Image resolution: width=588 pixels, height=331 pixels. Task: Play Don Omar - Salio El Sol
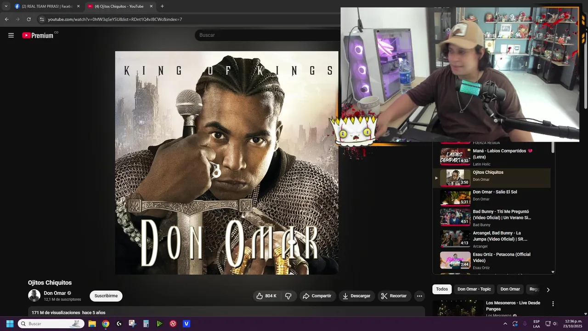click(x=492, y=197)
